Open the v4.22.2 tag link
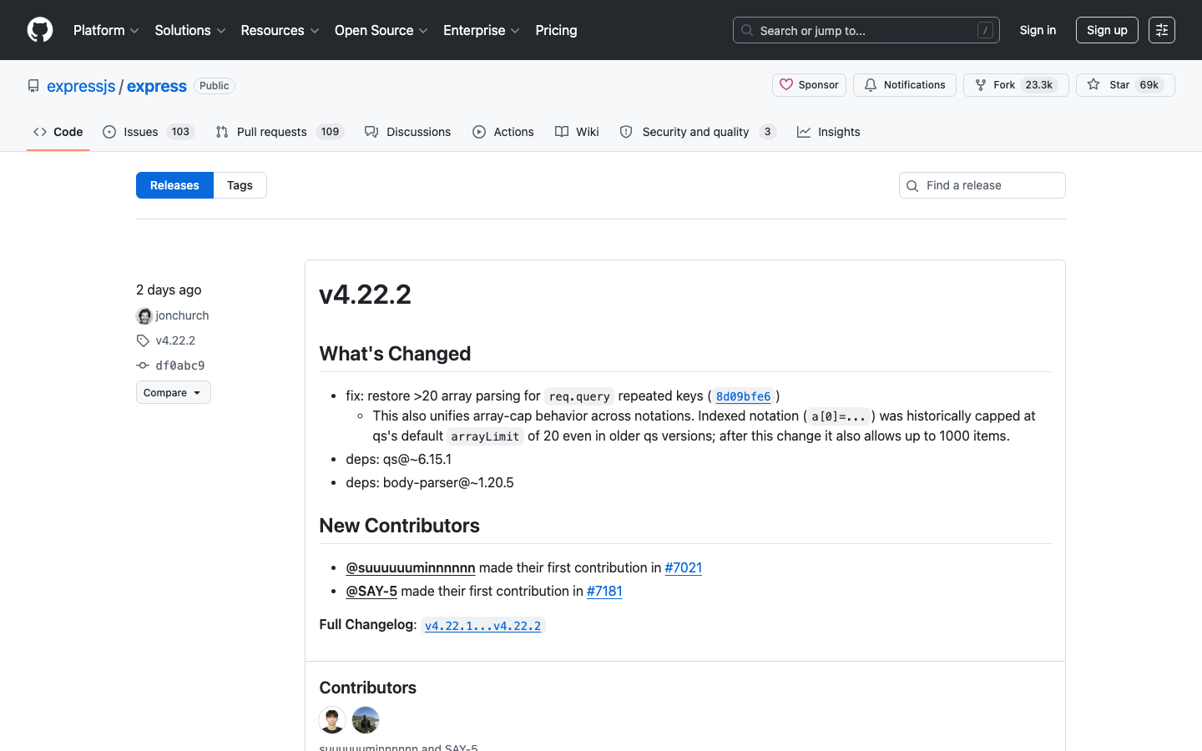This screenshot has width=1202, height=751. point(175,340)
